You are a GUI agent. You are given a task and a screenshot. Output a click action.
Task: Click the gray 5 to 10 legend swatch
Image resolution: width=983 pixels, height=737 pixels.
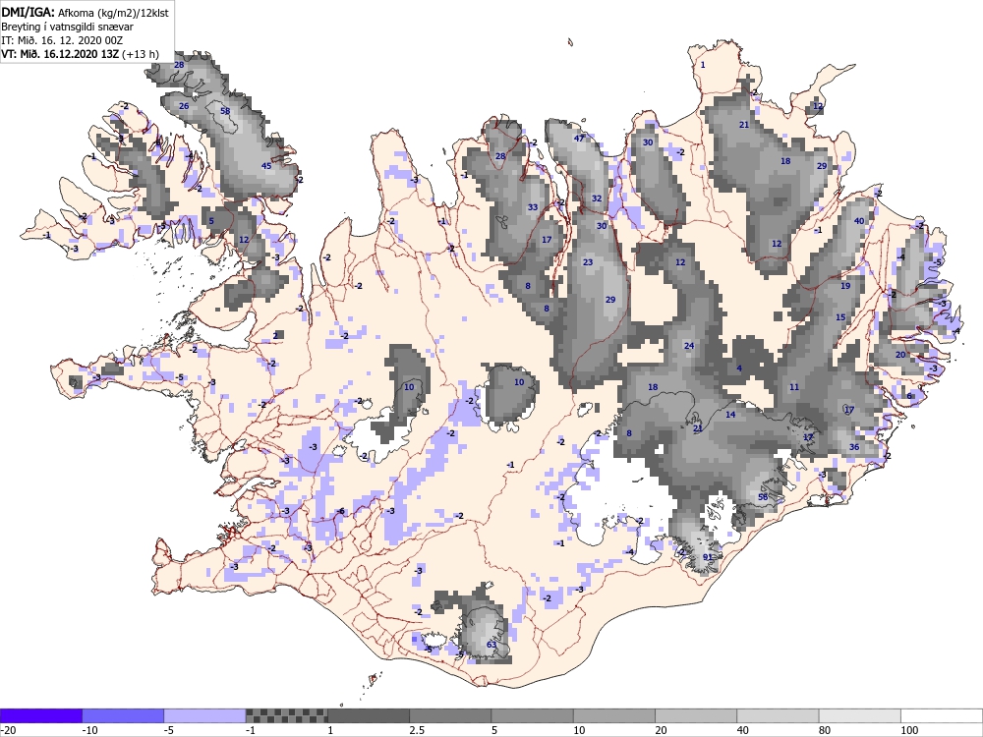532,715
